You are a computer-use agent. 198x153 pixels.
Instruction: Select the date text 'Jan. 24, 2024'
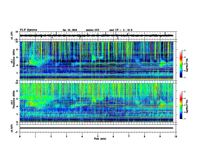pos(70,30)
